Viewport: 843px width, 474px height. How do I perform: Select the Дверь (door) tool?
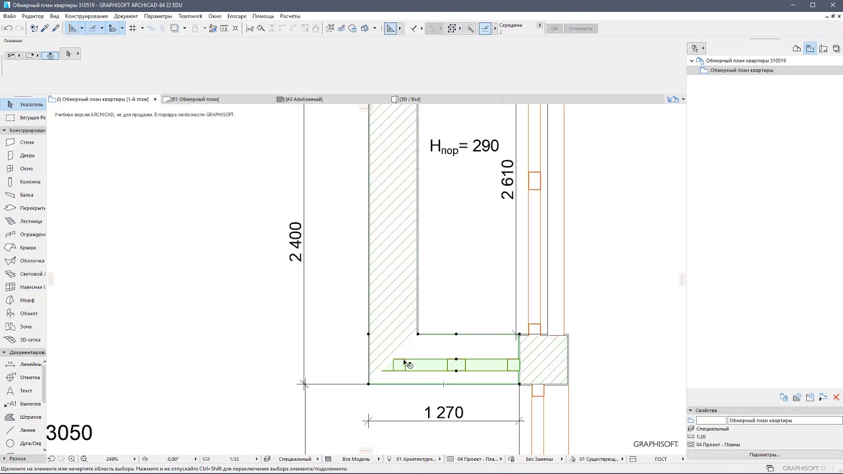(x=23, y=155)
